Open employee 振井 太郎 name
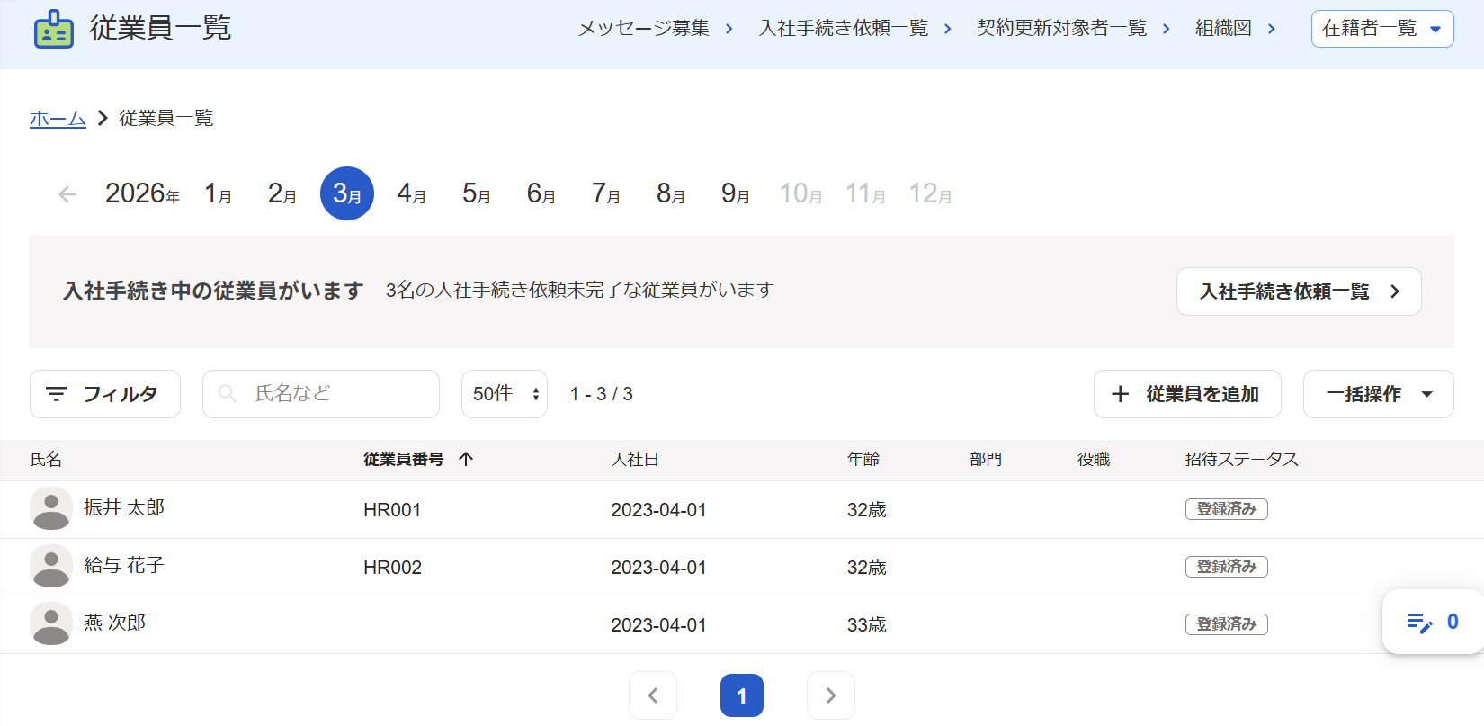Screen dimensions: 1484x726 [124, 507]
